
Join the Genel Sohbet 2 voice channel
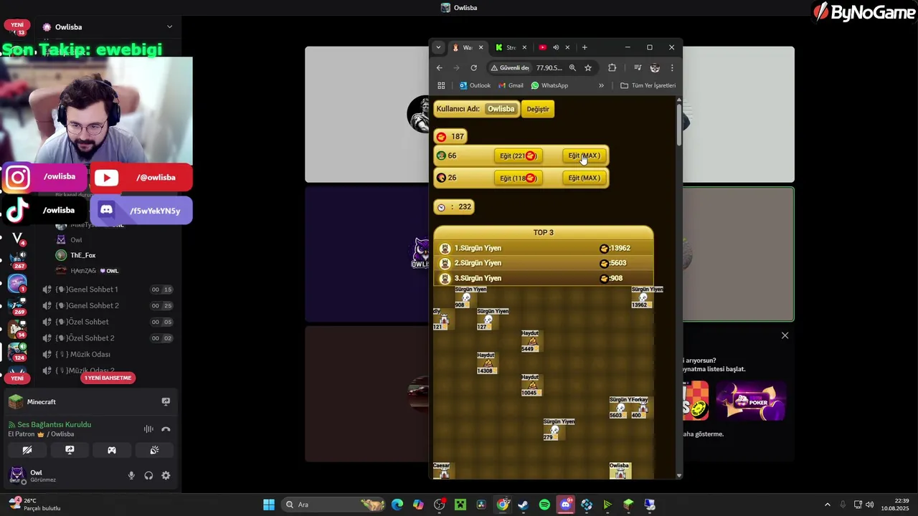(108, 305)
